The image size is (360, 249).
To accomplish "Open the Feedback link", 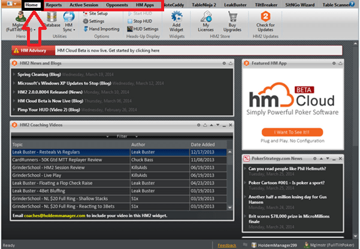I will 227,245.
